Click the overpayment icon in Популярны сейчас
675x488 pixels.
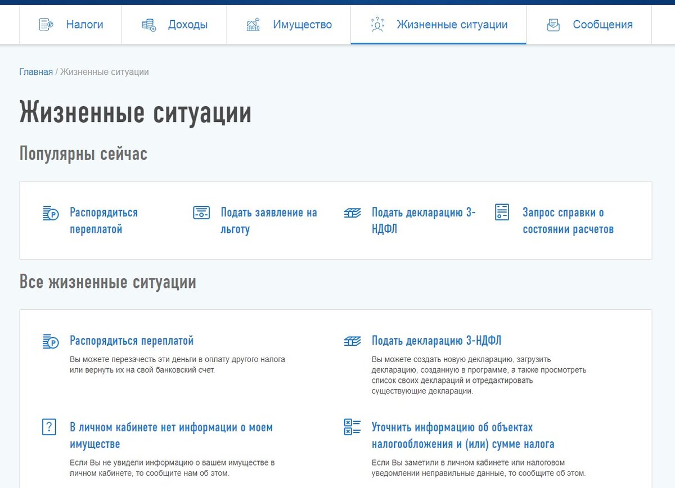(x=51, y=213)
